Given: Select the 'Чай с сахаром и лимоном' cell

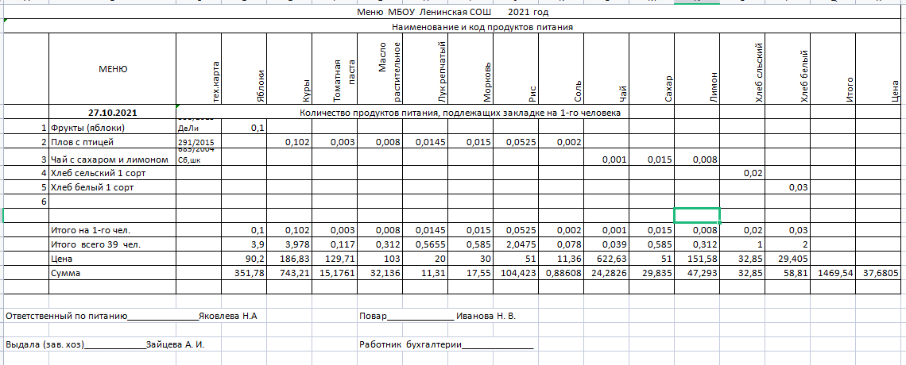Looking at the screenshot, I should (x=109, y=159).
